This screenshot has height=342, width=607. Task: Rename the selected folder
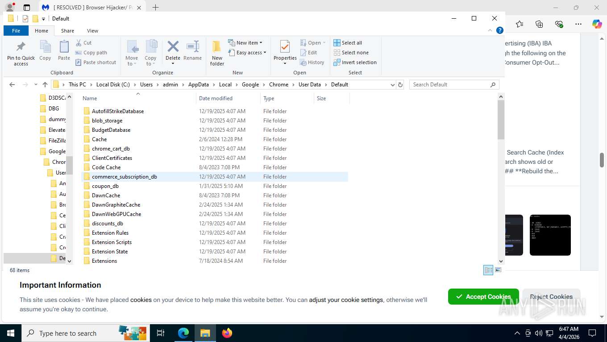[192, 51]
